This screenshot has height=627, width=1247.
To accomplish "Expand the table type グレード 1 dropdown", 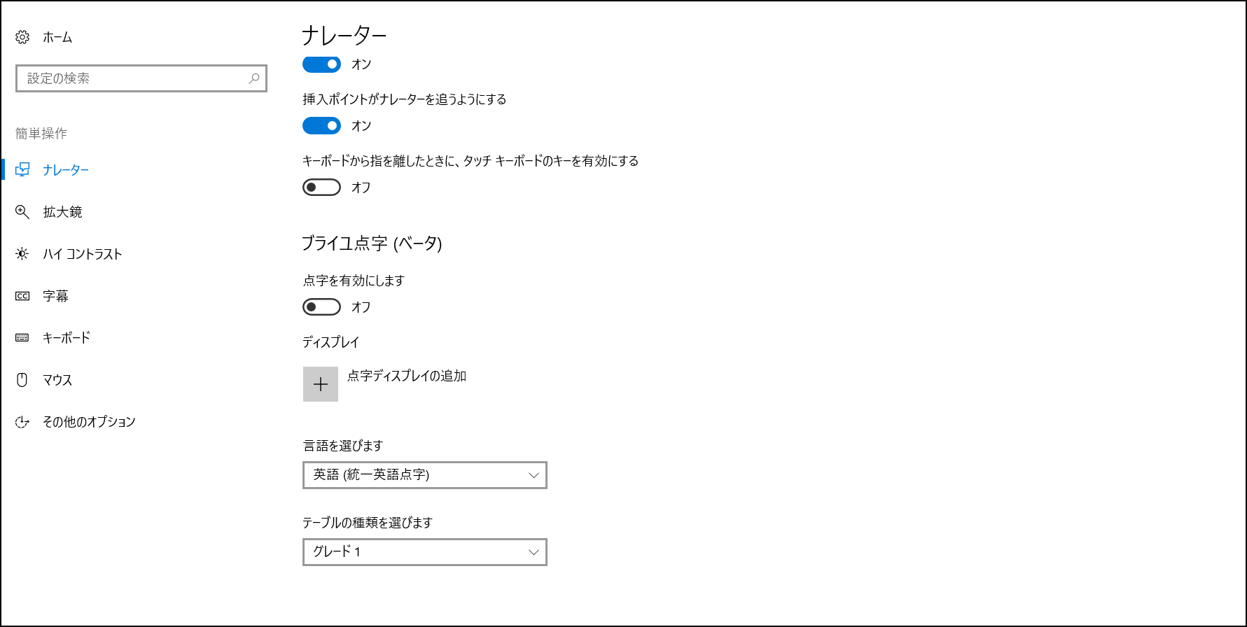I will [x=424, y=552].
